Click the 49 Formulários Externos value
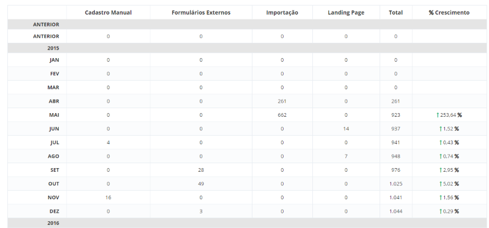 (x=201, y=184)
